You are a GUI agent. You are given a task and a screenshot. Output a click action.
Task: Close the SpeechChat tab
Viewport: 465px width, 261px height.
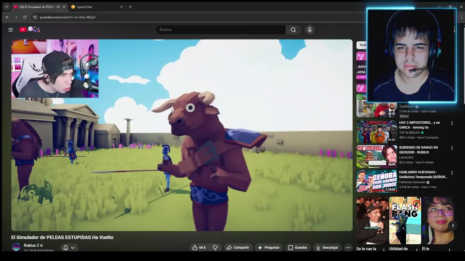pos(122,7)
